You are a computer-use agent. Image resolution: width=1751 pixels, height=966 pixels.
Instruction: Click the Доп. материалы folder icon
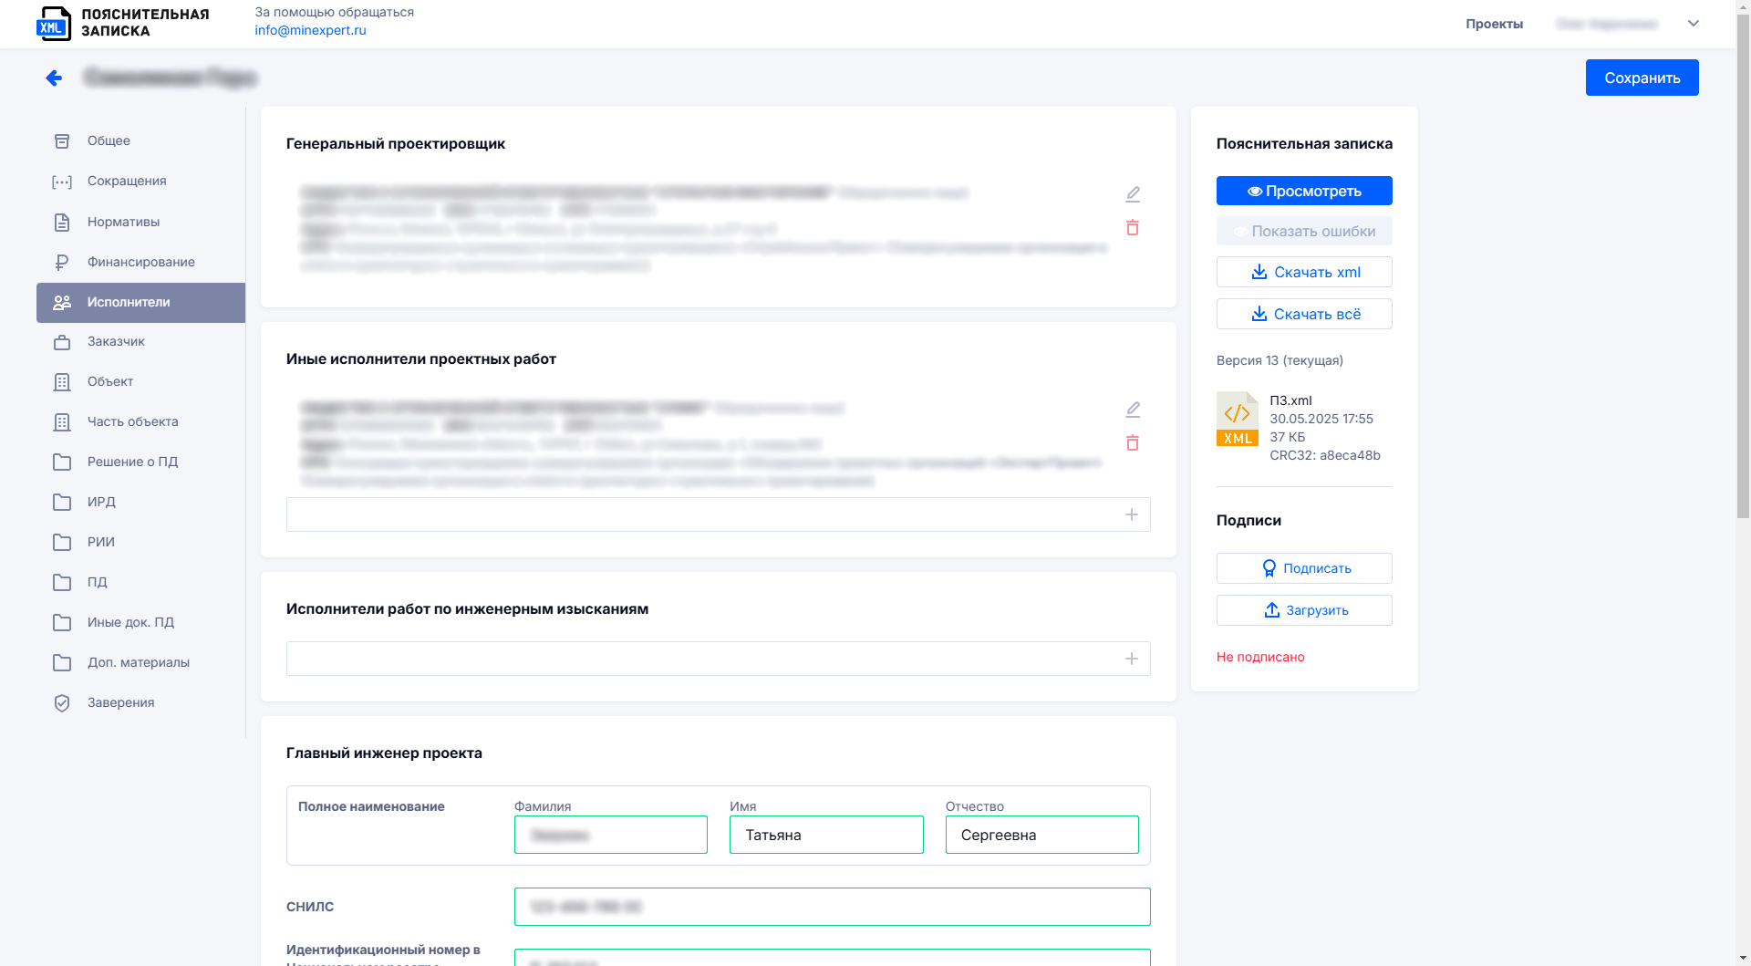(62, 663)
